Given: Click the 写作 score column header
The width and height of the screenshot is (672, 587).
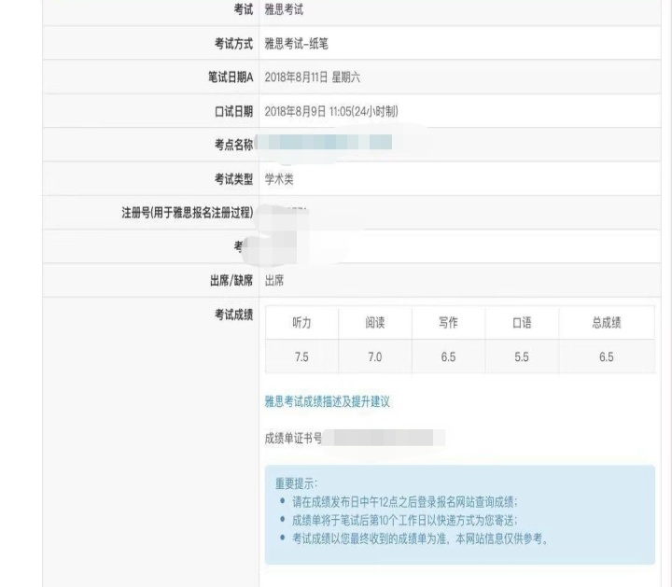Looking at the screenshot, I should point(448,323).
